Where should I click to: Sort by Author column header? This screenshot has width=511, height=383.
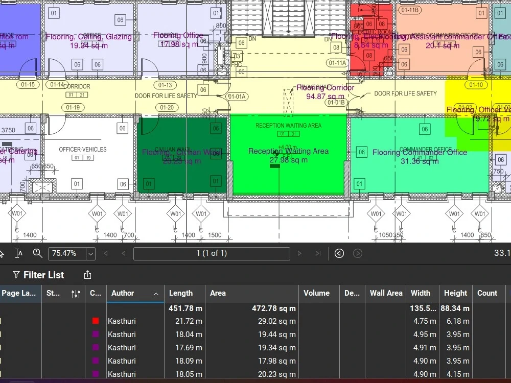[x=135, y=294]
